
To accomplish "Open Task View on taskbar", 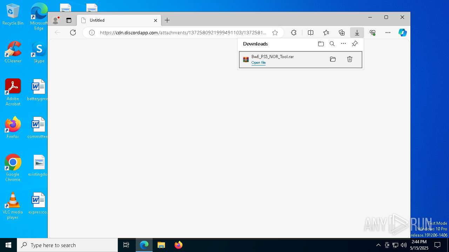I will tap(126, 245).
